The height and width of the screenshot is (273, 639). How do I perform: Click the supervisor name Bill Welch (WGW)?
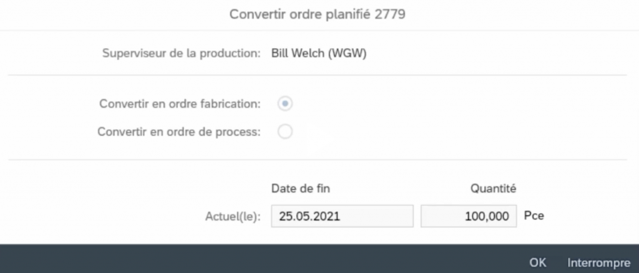[319, 53]
